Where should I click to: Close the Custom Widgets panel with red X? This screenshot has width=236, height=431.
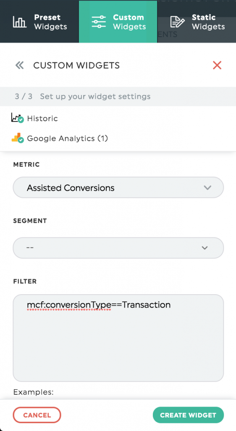[217, 65]
